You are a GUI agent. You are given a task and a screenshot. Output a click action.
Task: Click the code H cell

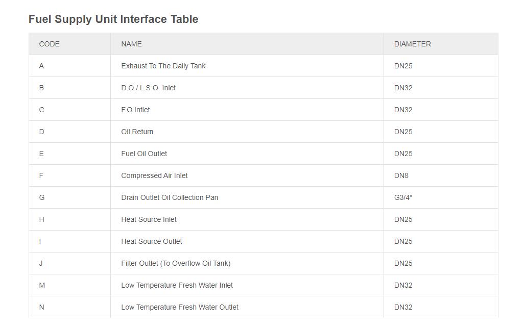pos(41,219)
